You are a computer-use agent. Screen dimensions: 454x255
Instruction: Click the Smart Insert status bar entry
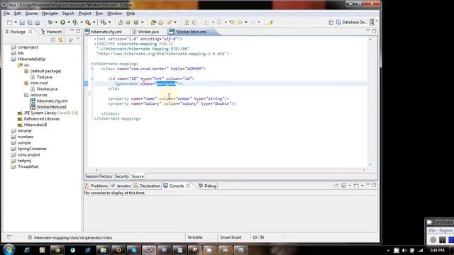pos(231,237)
